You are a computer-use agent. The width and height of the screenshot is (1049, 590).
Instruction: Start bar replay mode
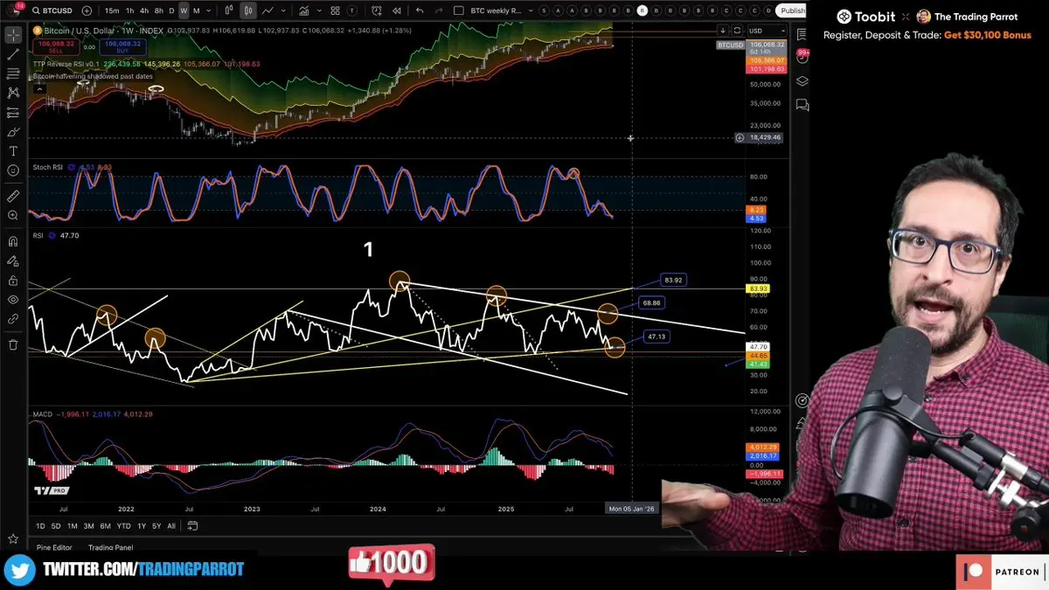(x=396, y=10)
